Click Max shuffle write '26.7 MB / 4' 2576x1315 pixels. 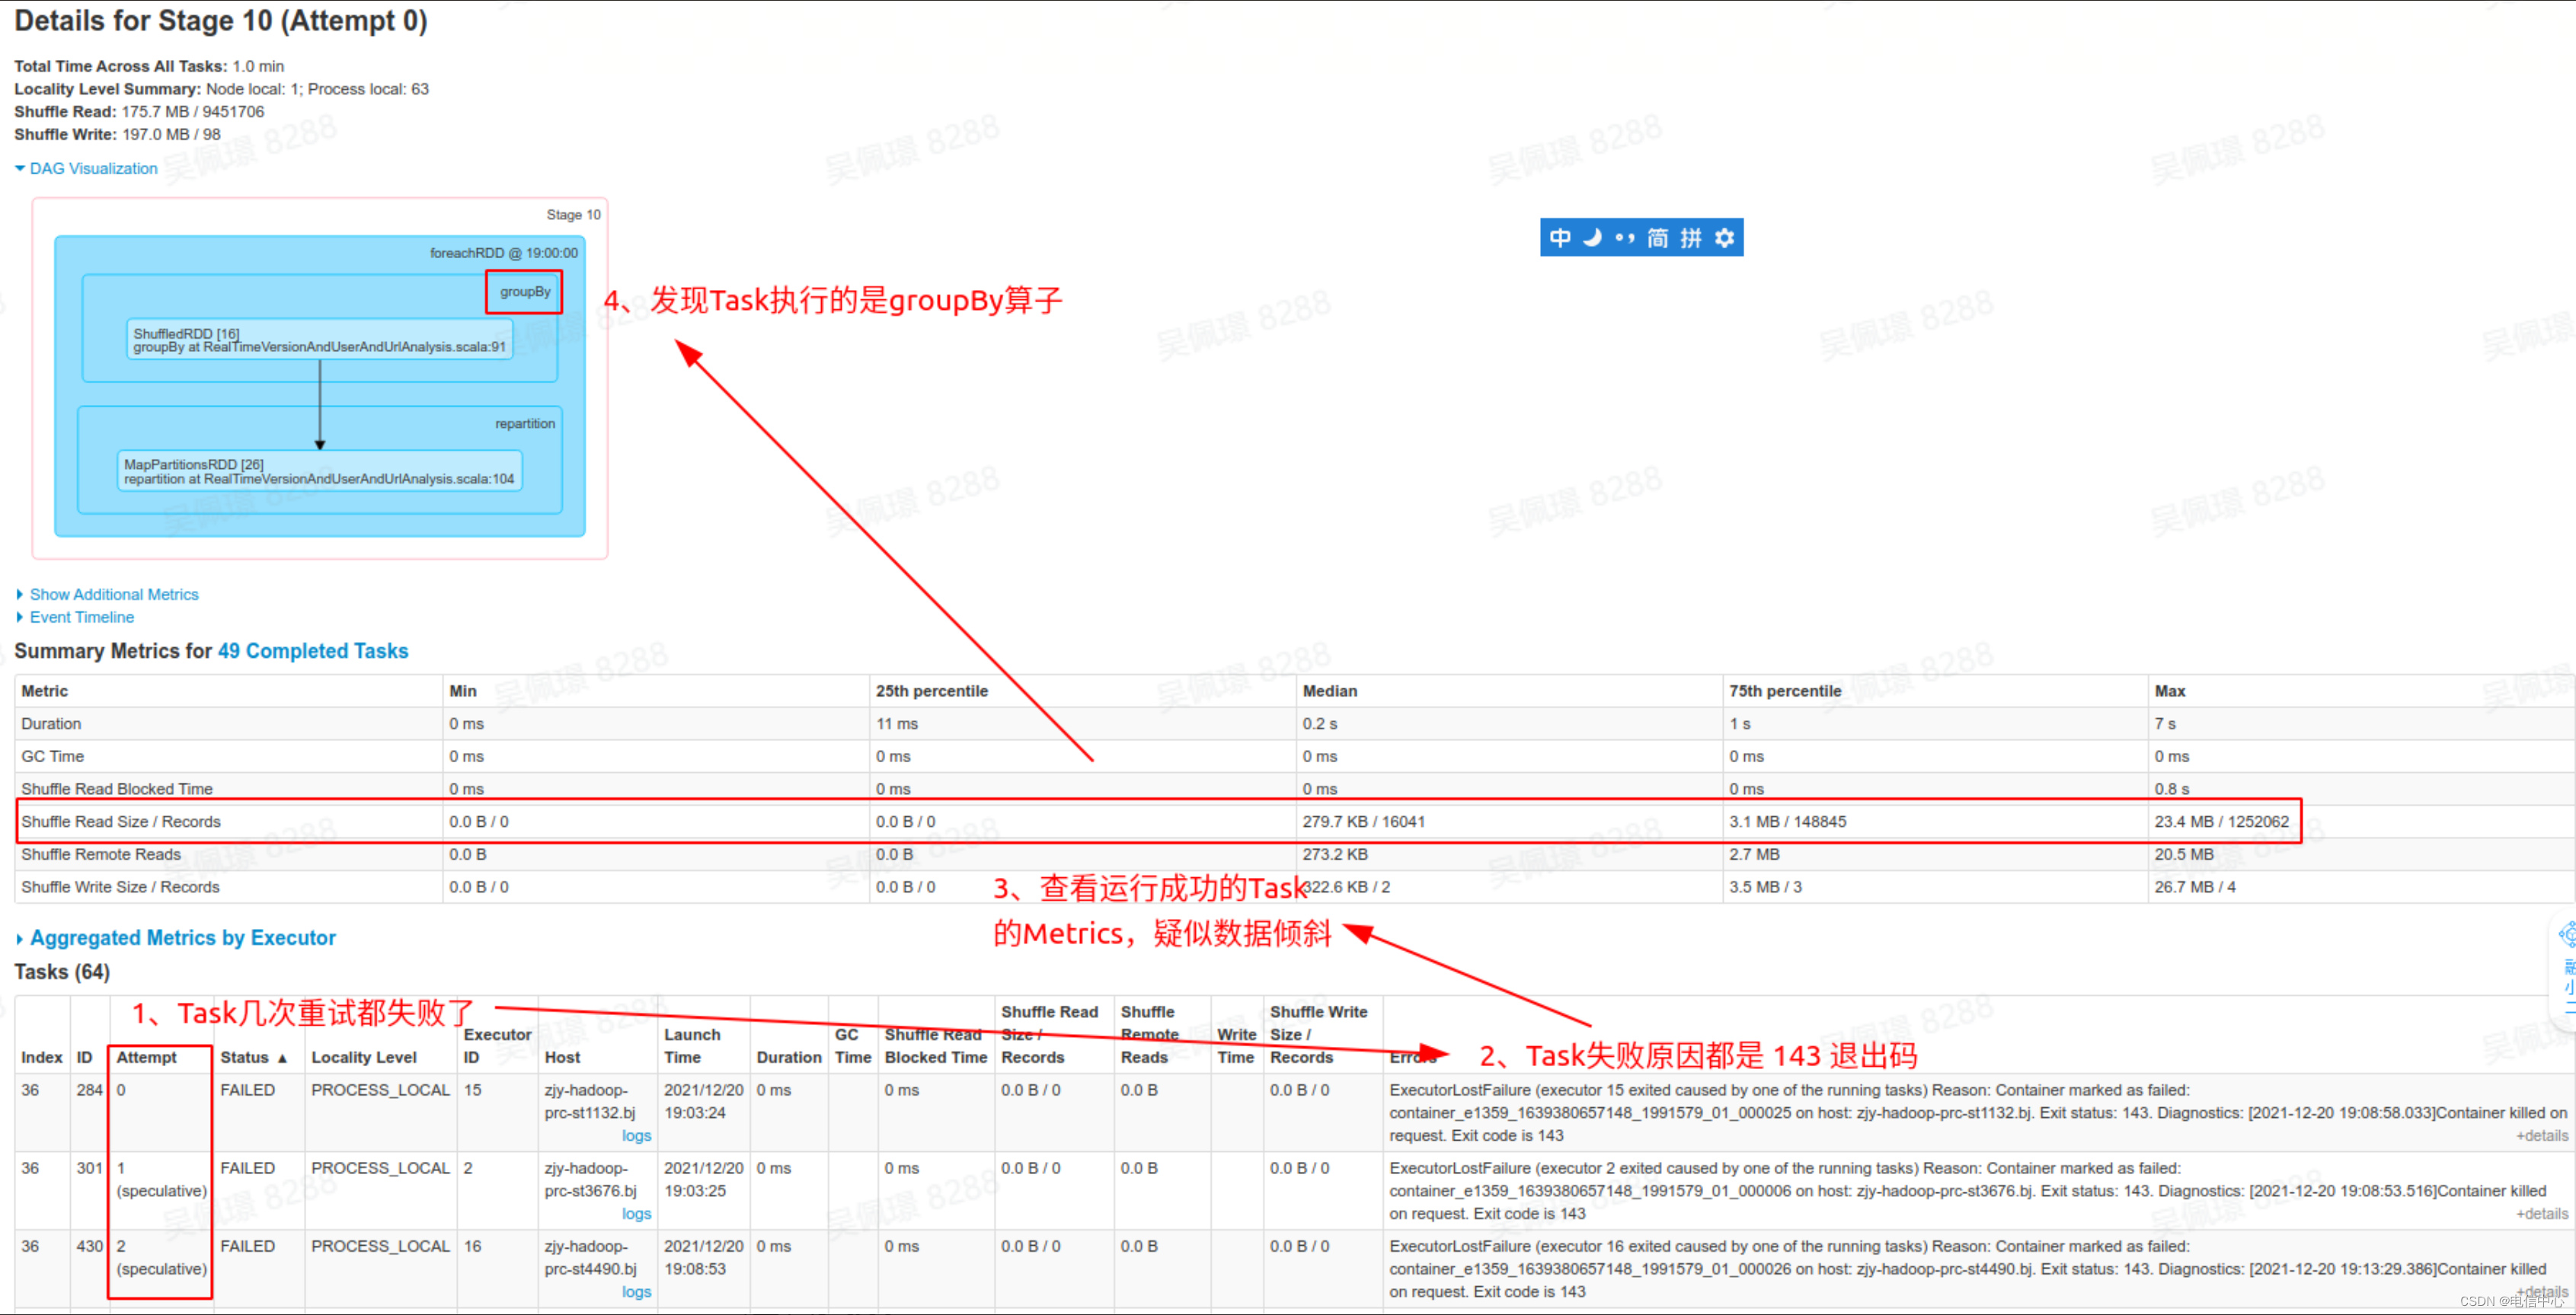click(2195, 887)
